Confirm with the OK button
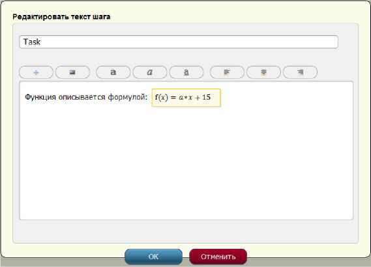Image resolution: width=371 pixels, height=267 pixels. (x=153, y=257)
